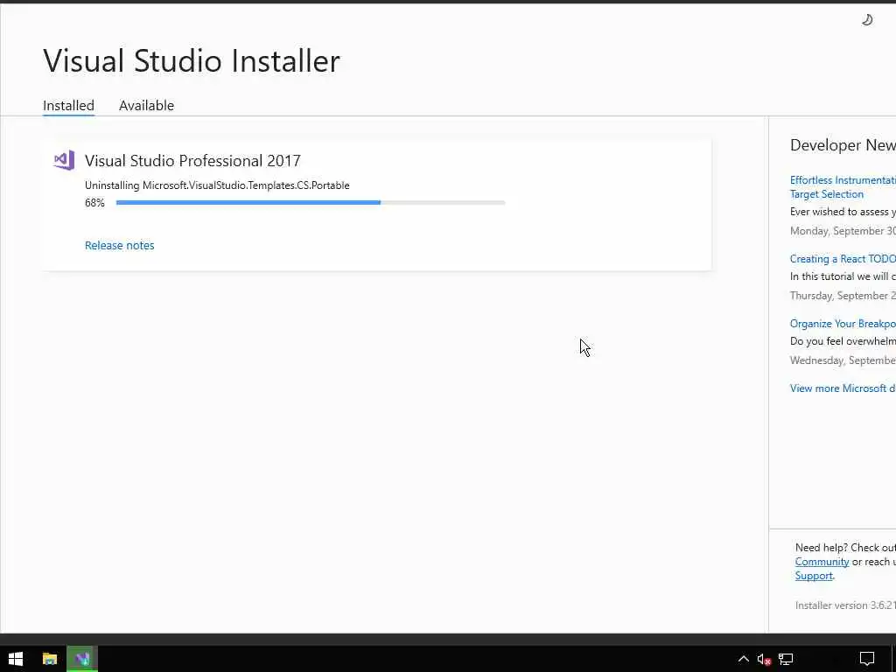Open the Action Center notifications icon
This screenshot has height=672, width=896.
(867, 660)
